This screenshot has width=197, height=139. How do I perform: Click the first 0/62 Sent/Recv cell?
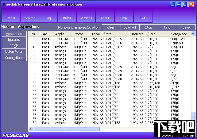(x=174, y=71)
